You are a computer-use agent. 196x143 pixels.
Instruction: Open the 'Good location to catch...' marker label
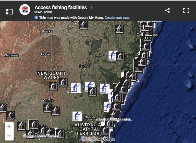[x=115, y=120]
